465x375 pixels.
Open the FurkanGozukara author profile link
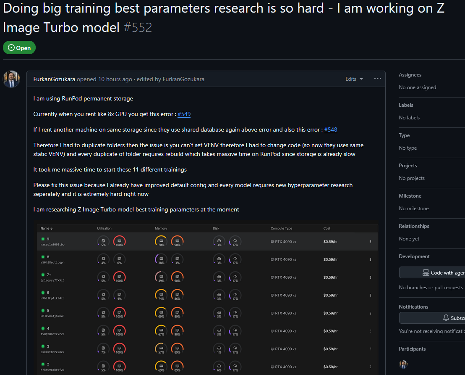tap(54, 79)
